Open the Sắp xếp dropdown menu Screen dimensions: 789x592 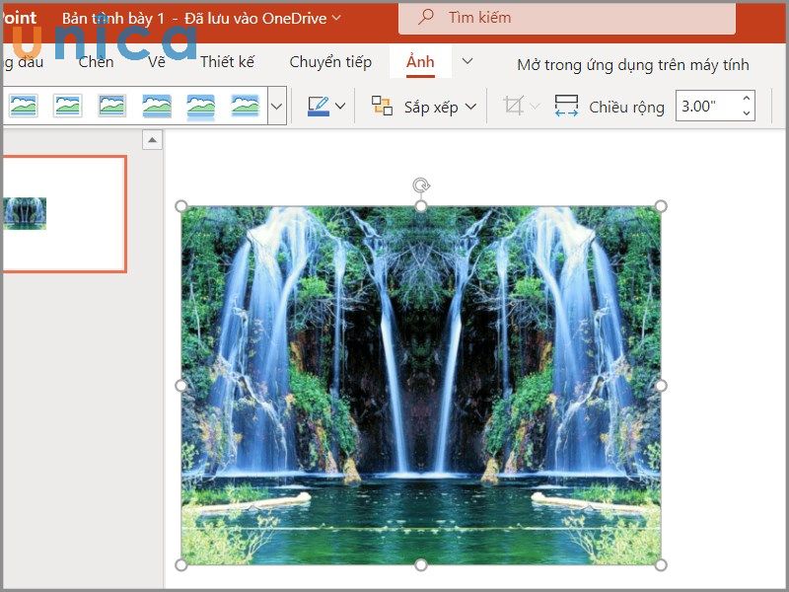pyautogui.click(x=470, y=106)
